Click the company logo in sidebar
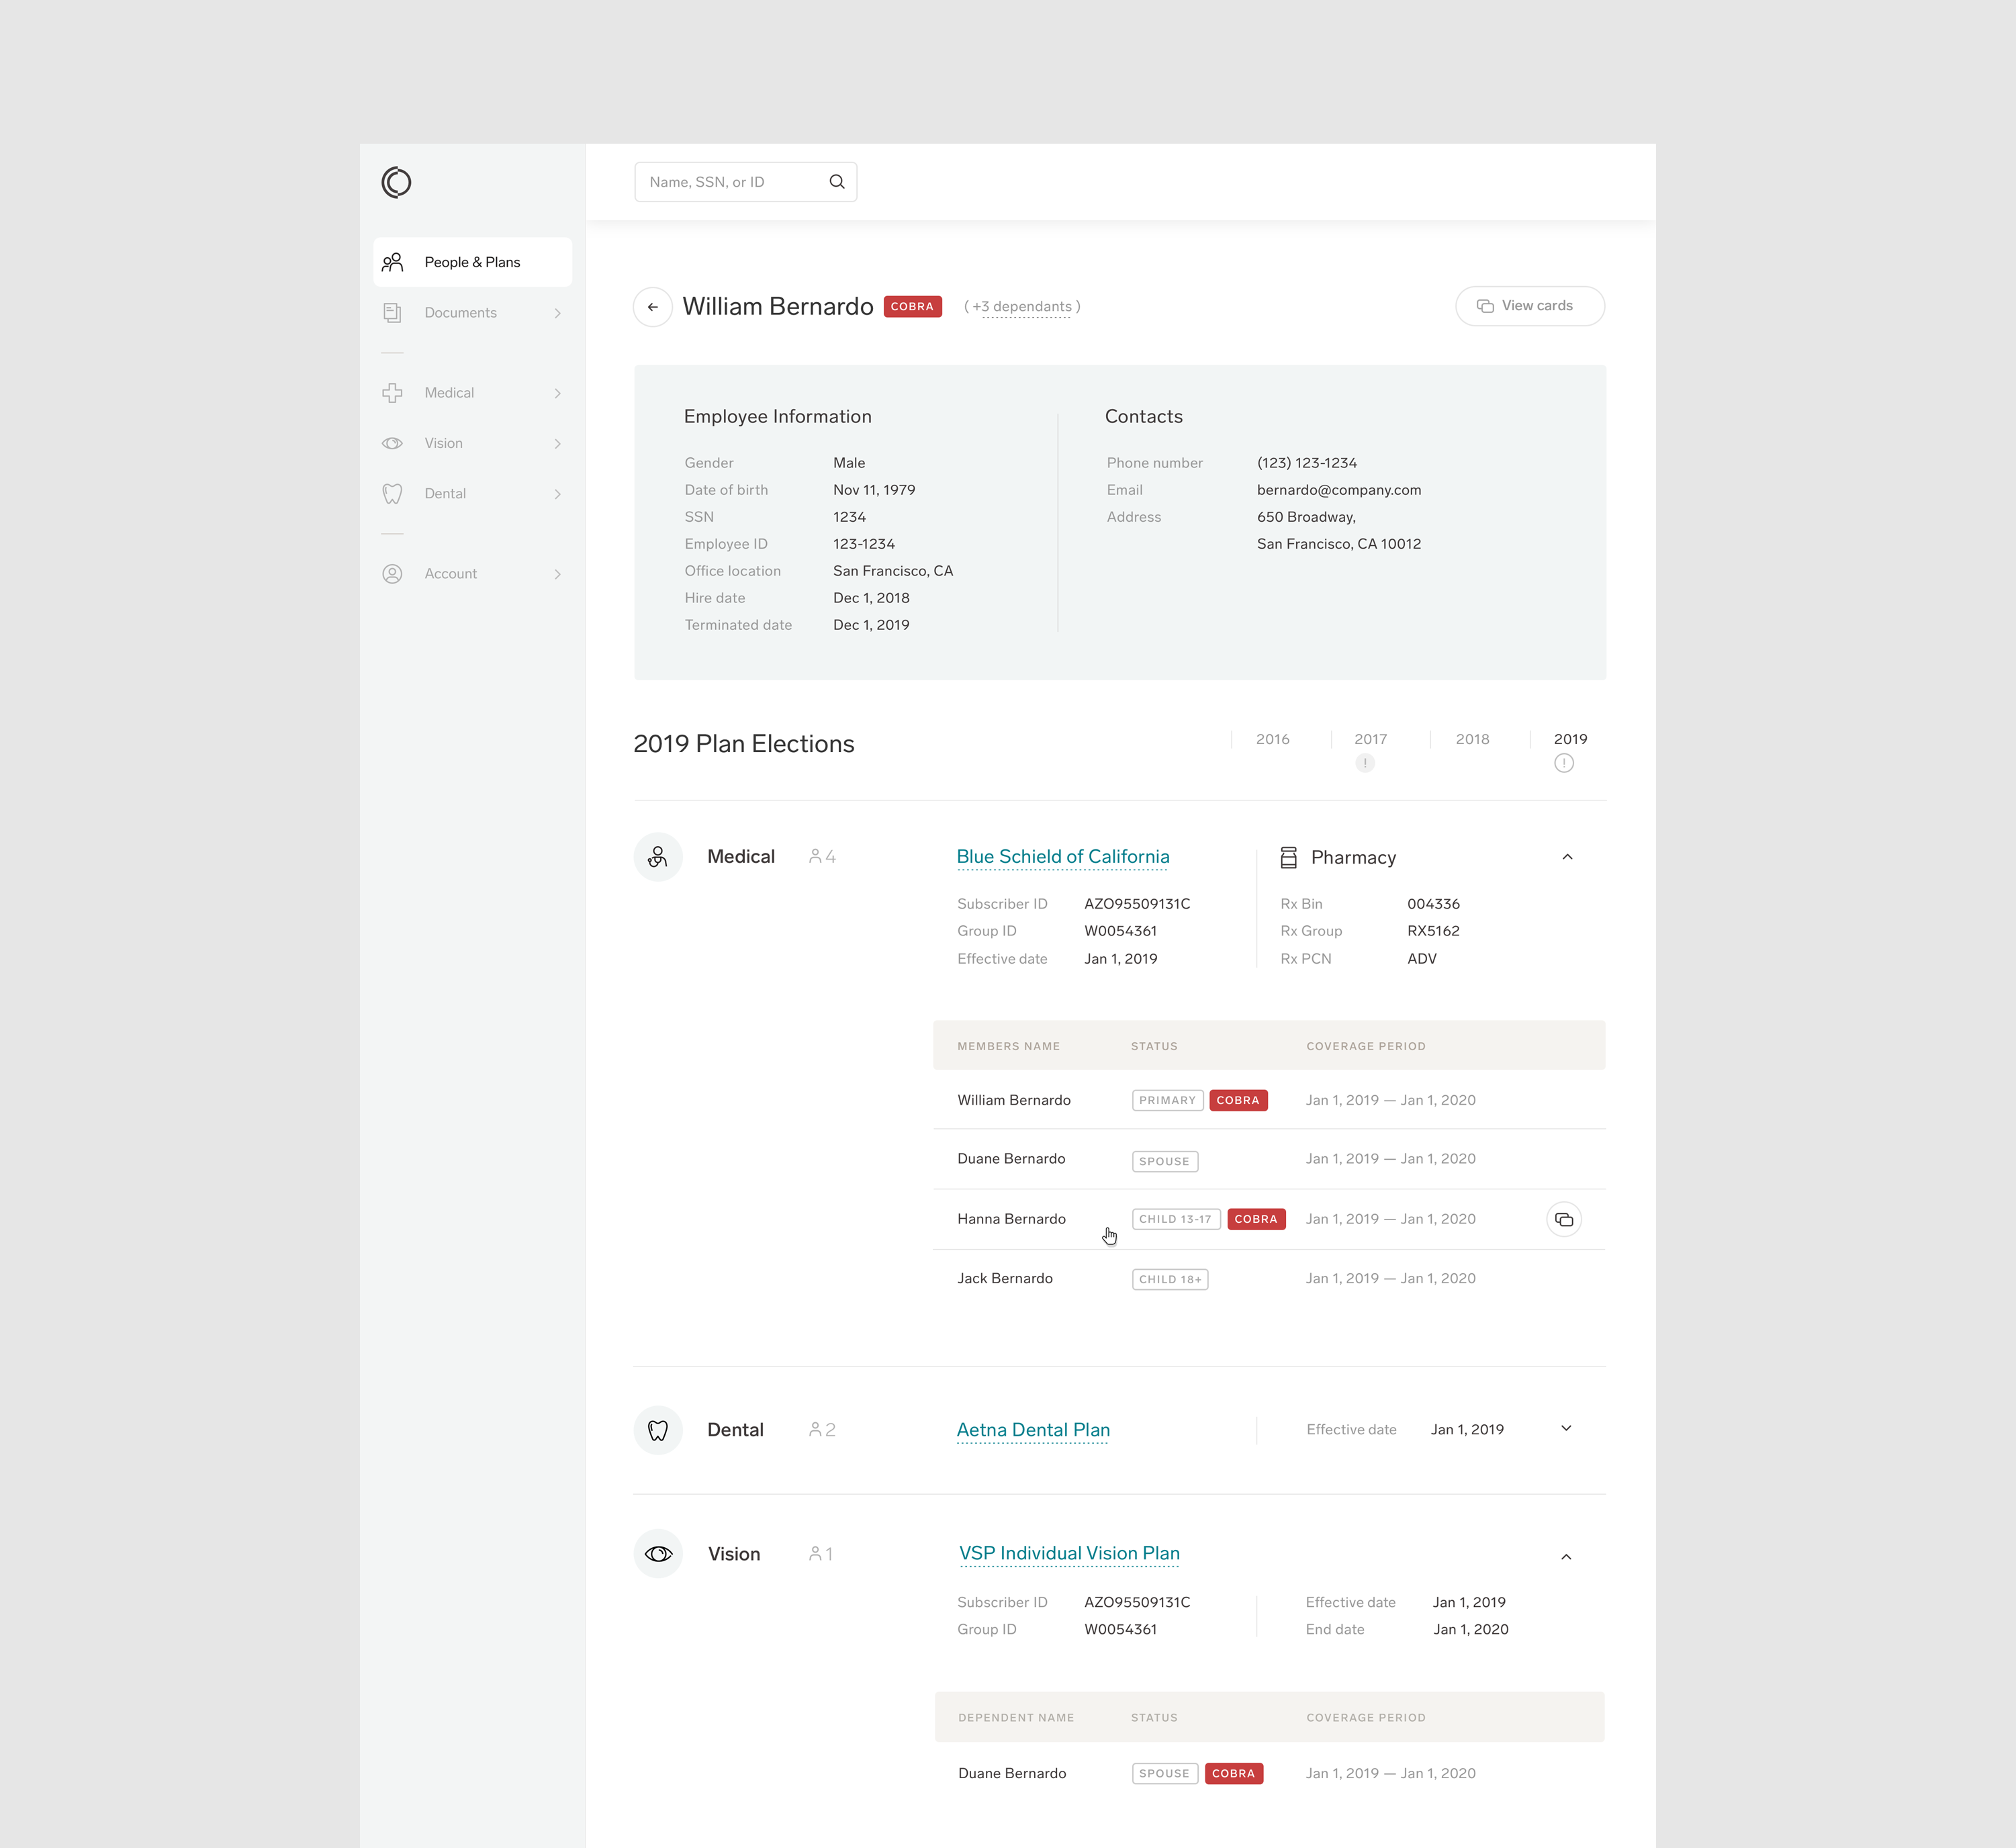2016x1848 pixels. click(396, 182)
